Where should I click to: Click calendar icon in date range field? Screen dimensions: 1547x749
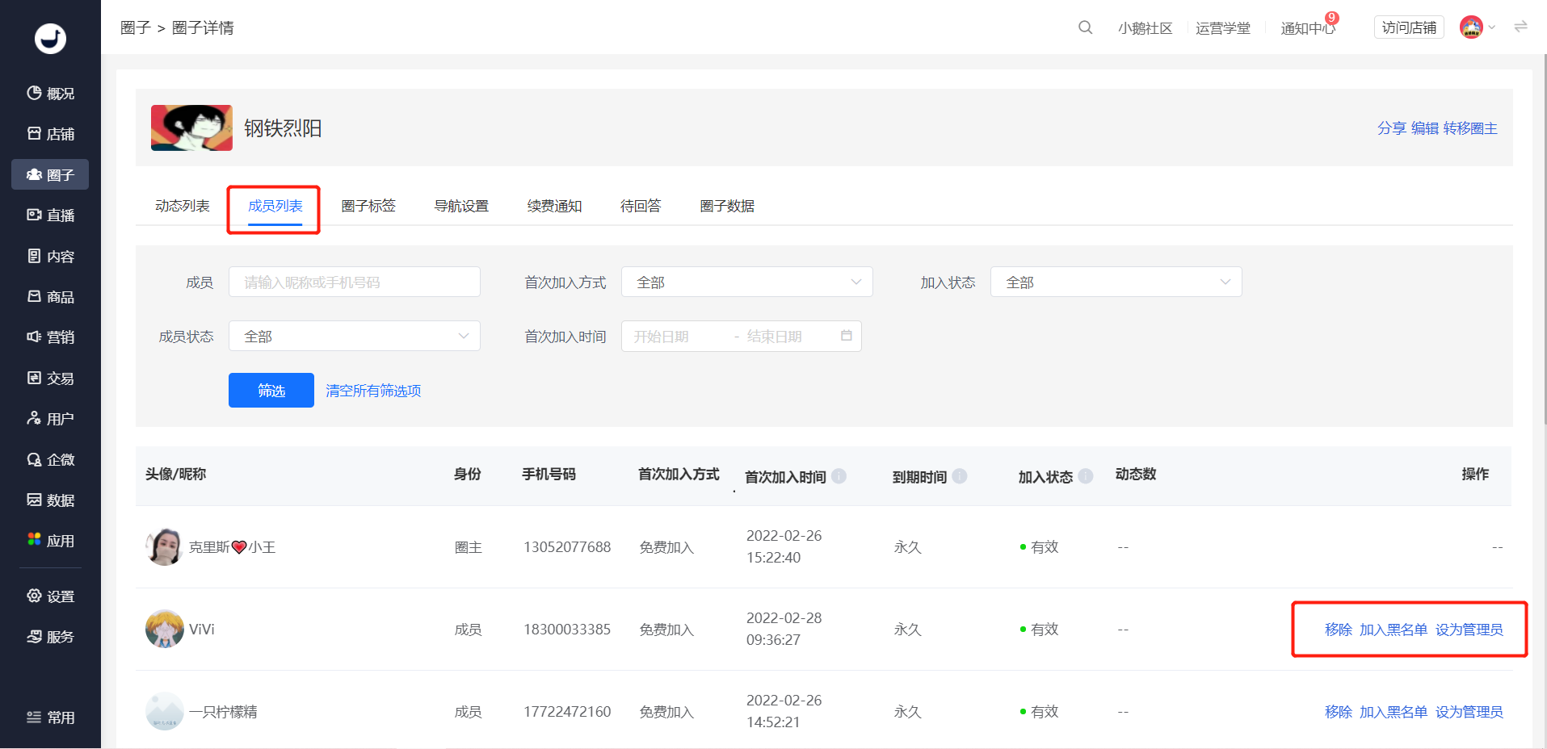[x=846, y=336]
